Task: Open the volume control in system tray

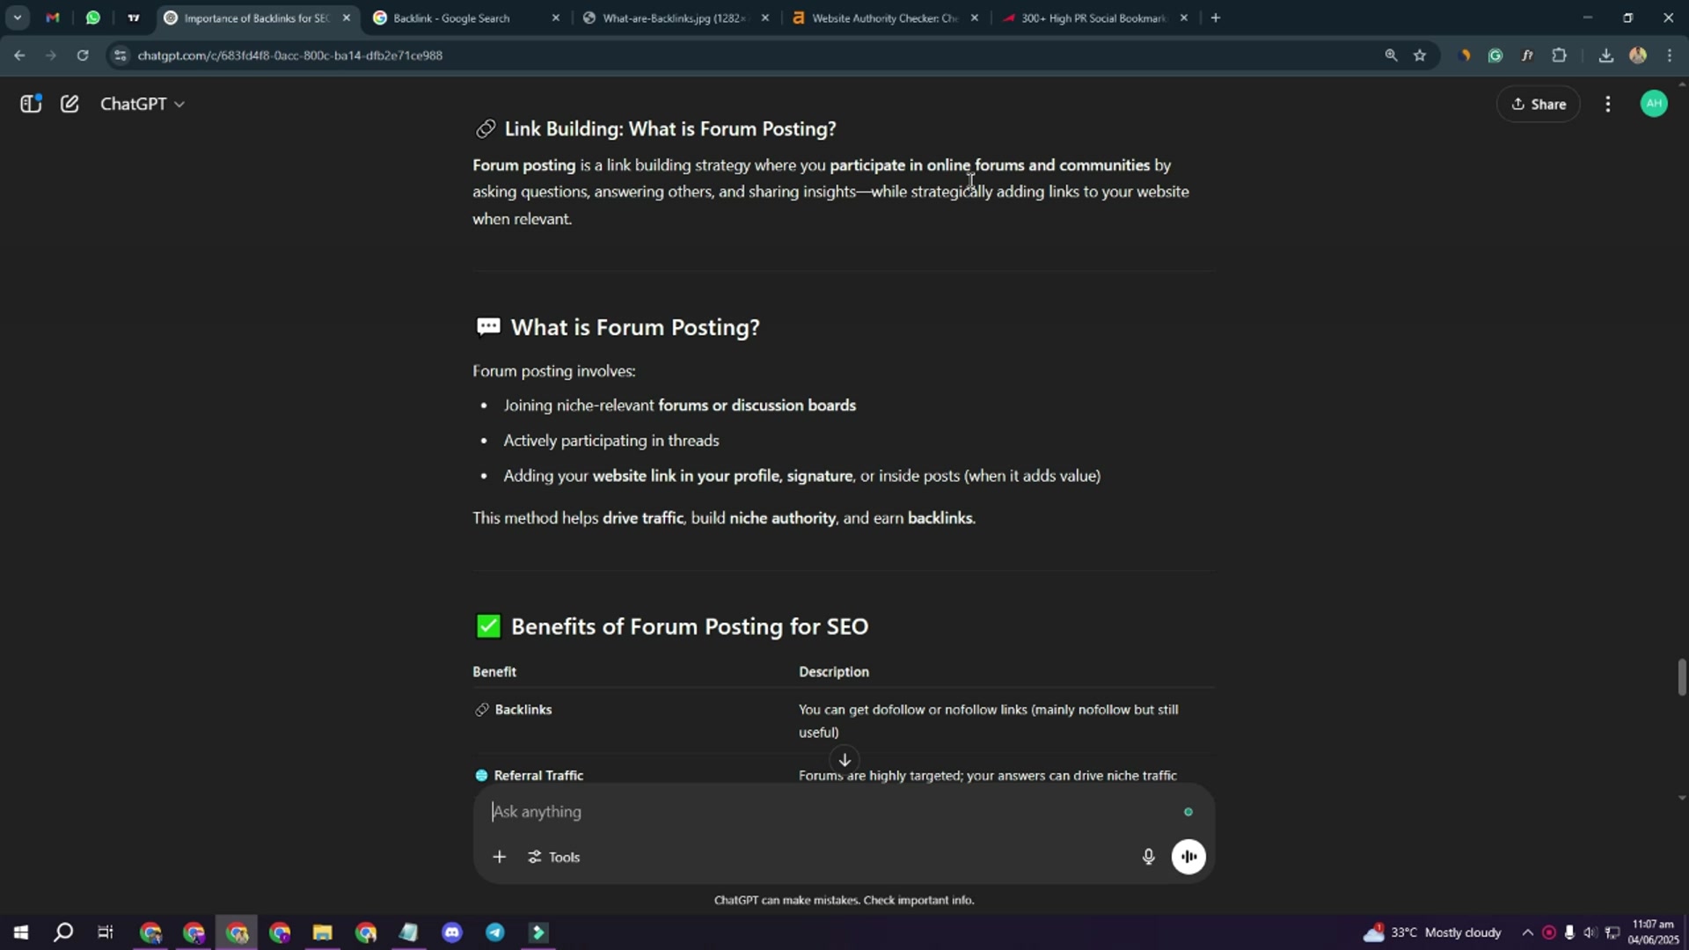Action: 1590,932
